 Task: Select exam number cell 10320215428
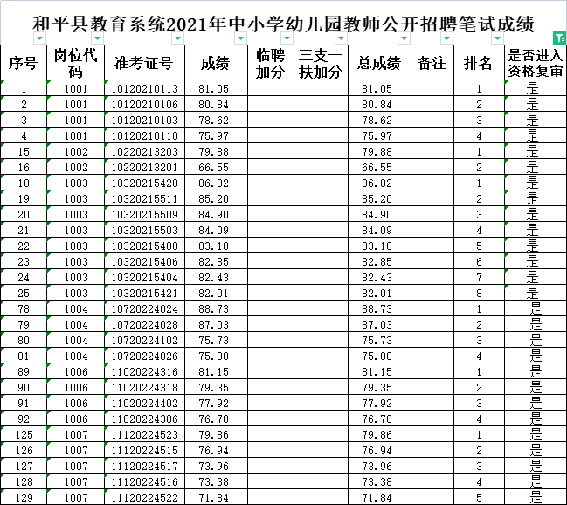(x=144, y=183)
